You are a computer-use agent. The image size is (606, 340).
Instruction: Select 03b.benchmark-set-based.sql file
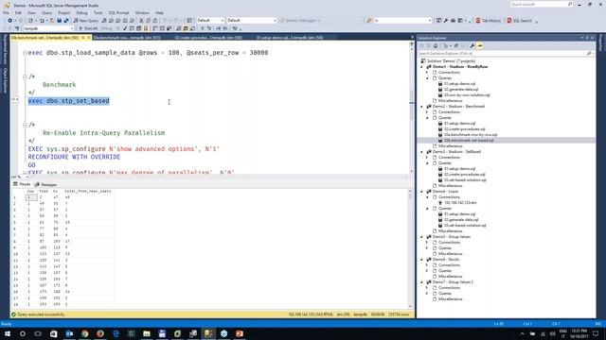(x=469, y=141)
